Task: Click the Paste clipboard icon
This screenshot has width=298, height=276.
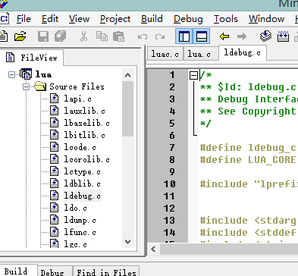Action: click(x=118, y=36)
